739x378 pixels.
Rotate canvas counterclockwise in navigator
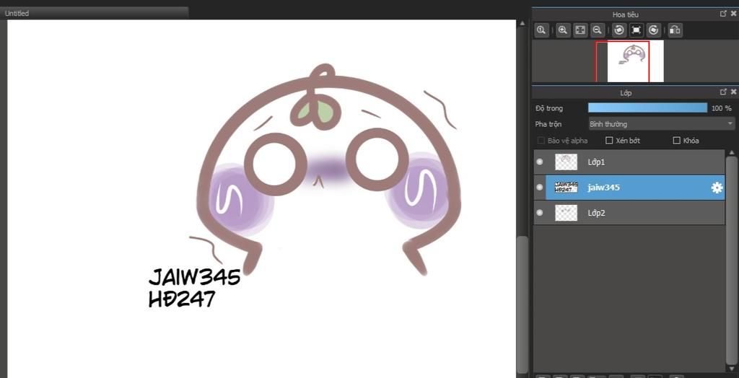pos(619,30)
